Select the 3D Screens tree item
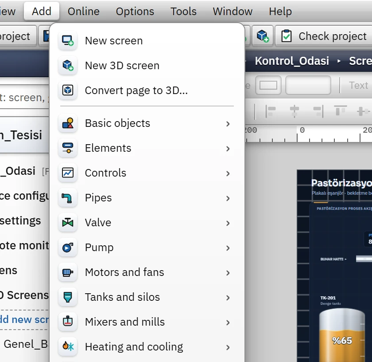This screenshot has height=362, width=372. tap(24, 295)
